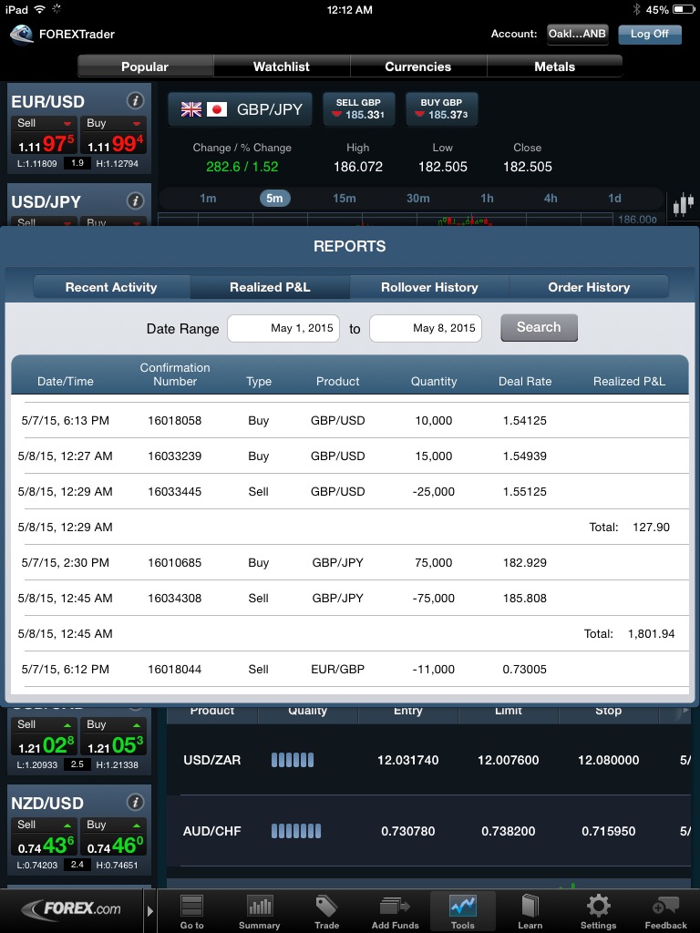Expand the FOREX.com sidebar arrow
700x933 pixels.
pyautogui.click(x=150, y=909)
